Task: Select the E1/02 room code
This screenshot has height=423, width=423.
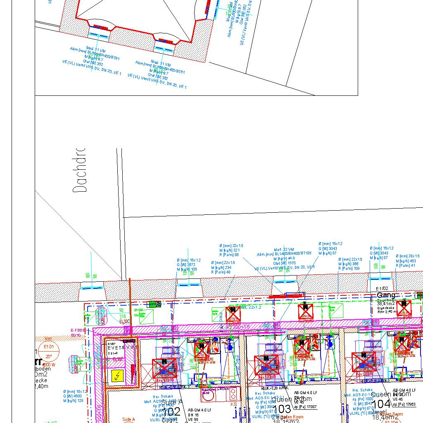Action: point(382,288)
